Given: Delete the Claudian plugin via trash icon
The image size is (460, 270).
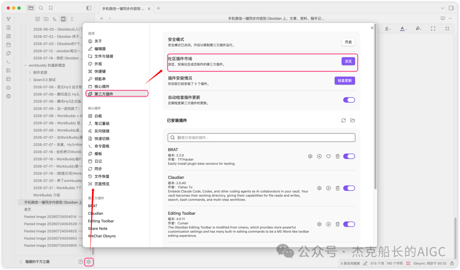Looking at the screenshot, I should [337, 188].
